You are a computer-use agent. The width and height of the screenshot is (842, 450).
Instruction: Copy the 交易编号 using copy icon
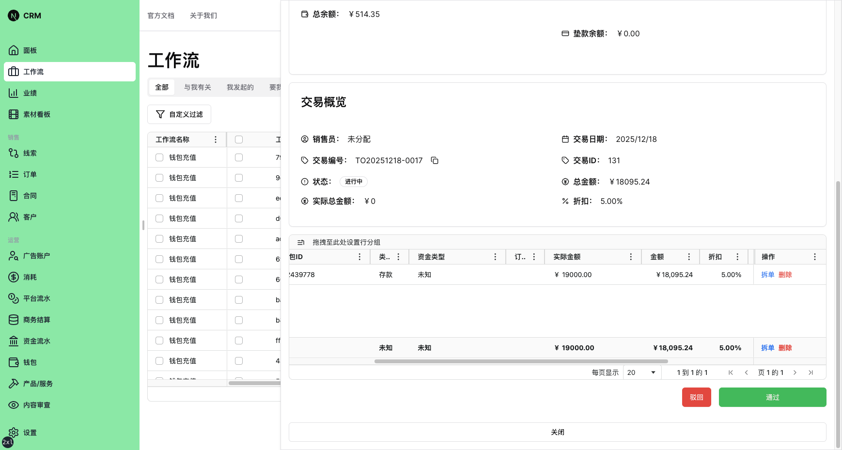click(435, 160)
